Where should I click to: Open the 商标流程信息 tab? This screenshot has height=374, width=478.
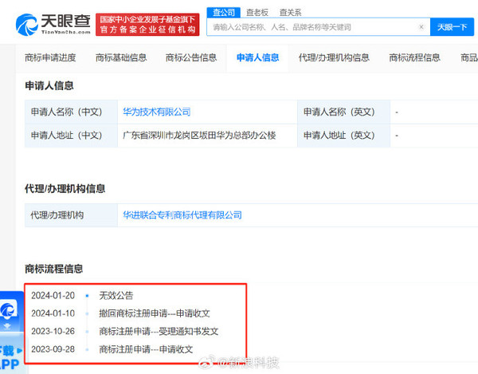[414, 57]
